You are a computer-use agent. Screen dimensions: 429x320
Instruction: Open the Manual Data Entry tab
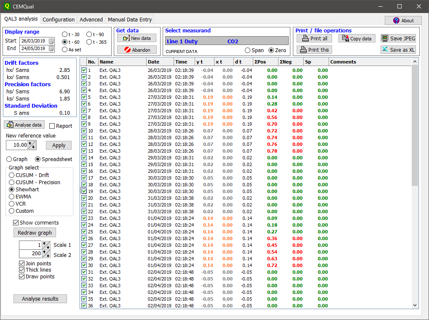(x=129, y=20)
